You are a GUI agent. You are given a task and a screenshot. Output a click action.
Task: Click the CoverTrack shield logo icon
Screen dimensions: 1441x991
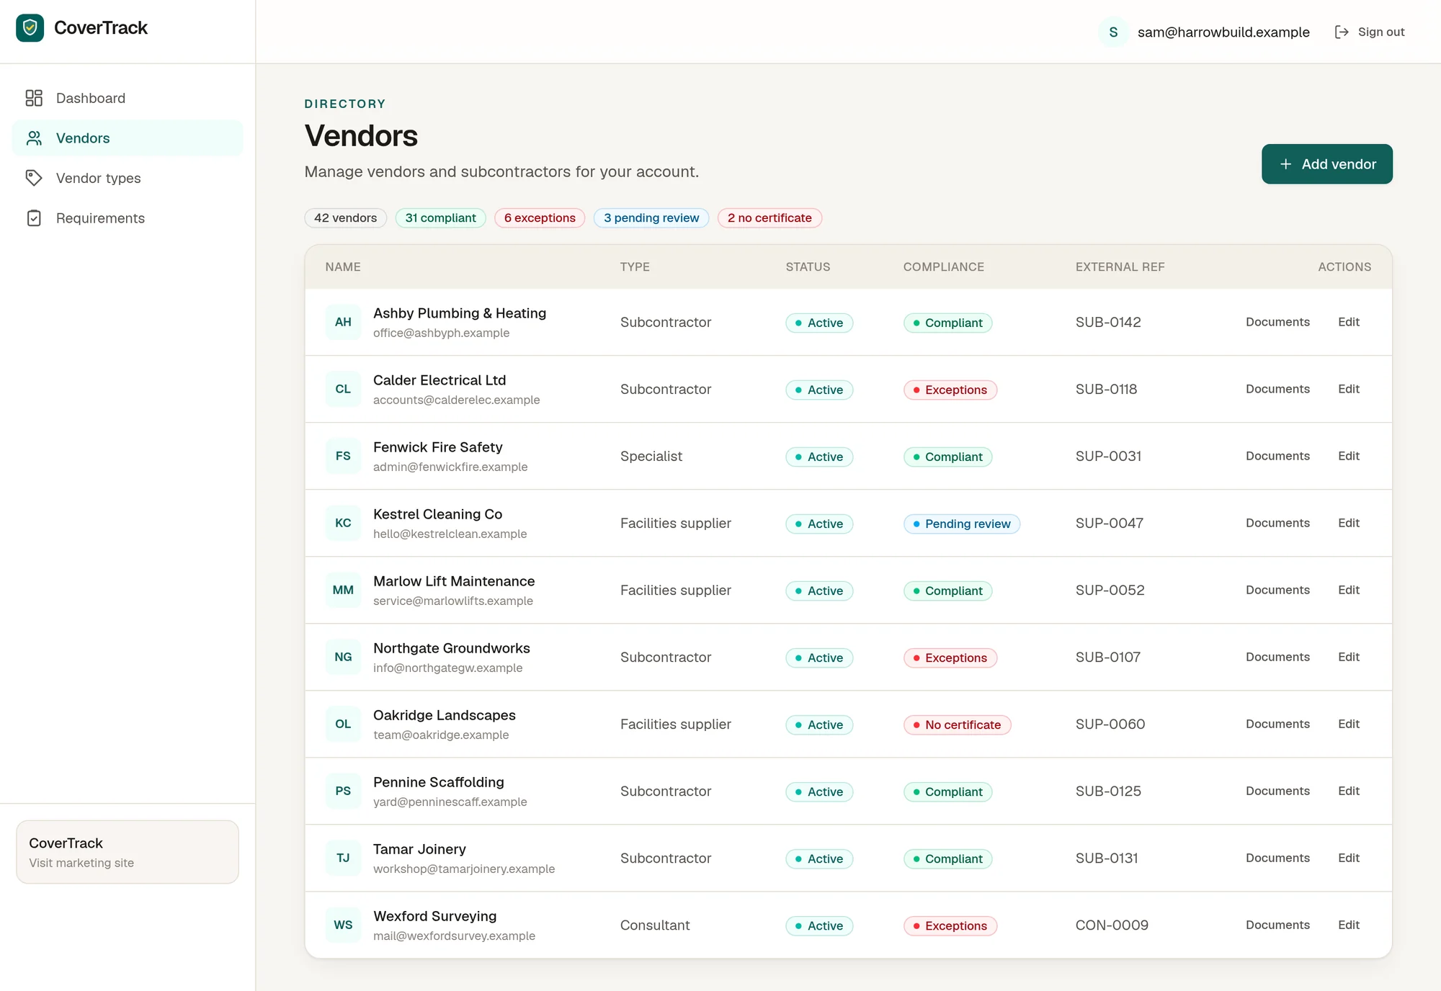pyautogui.click(x=30, y=28)
